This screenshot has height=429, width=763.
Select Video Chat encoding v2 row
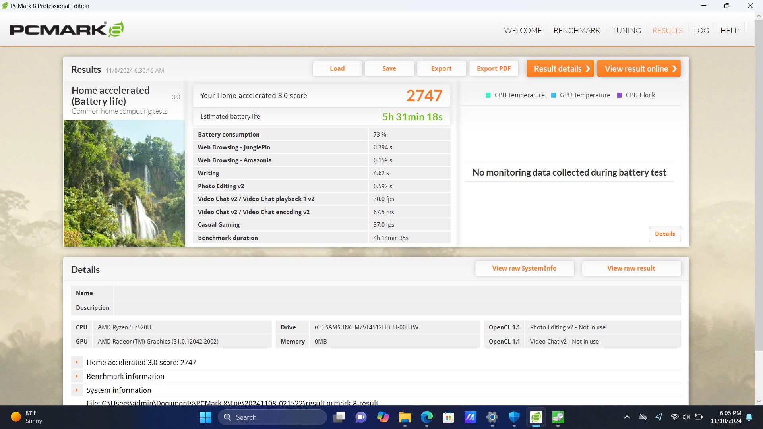321,212
